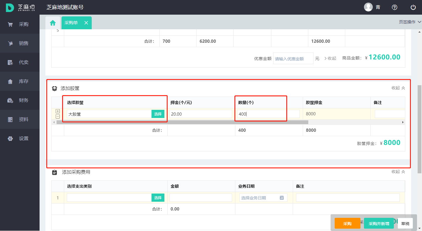
Task: Add a row with the plus icon
Action: tap(58, 111)
